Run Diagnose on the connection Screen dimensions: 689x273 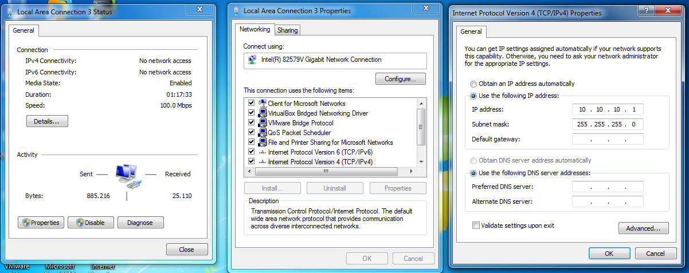tap(140, 223)
